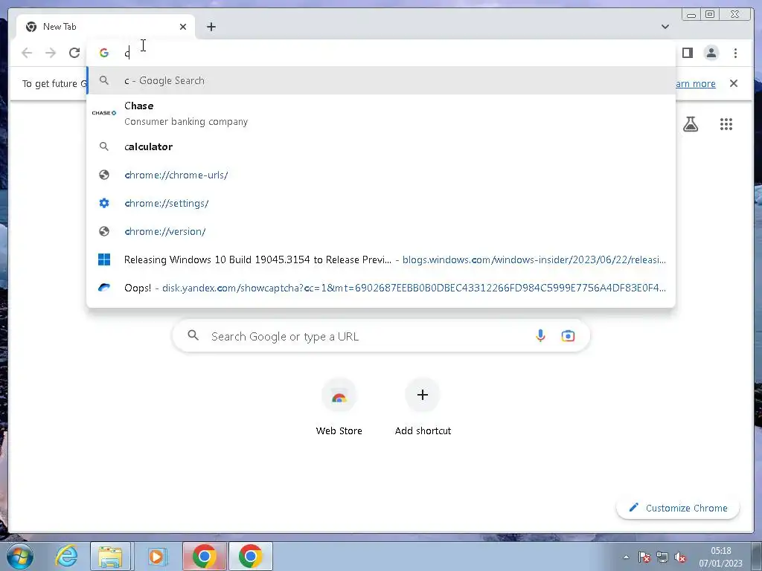
Task: Open Action Center flag icon
Action: point(644,557)
